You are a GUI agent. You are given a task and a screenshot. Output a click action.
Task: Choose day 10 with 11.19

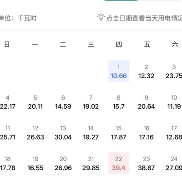tap(174, 102)
